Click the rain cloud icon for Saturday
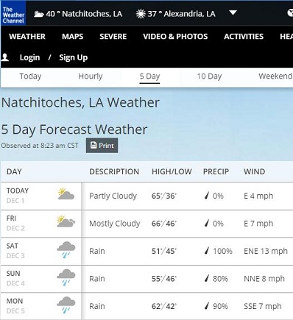This screenshot has height=320, width=293. tap(66, 250)
